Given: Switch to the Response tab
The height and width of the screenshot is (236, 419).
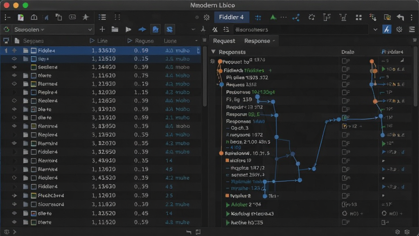Looking at the screenshot, I should point(257,41).
